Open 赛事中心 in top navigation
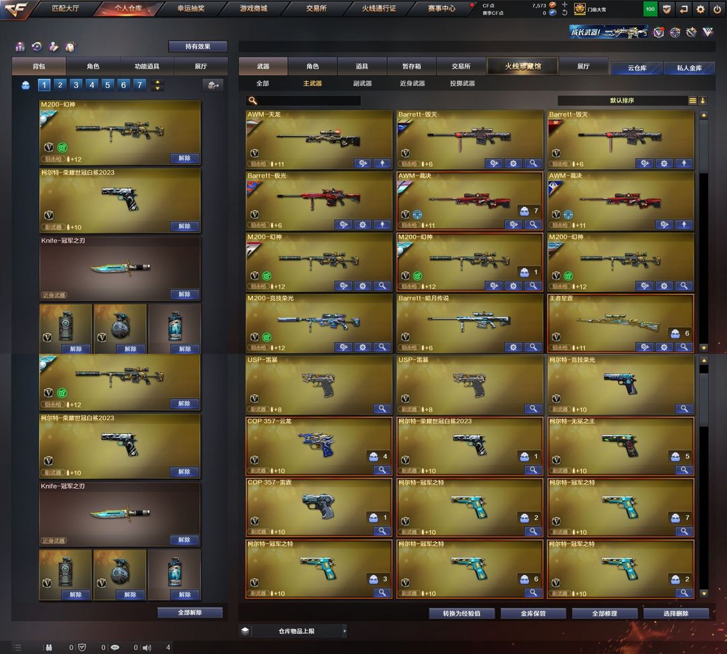The image size is (727, 654). [442, 8]
